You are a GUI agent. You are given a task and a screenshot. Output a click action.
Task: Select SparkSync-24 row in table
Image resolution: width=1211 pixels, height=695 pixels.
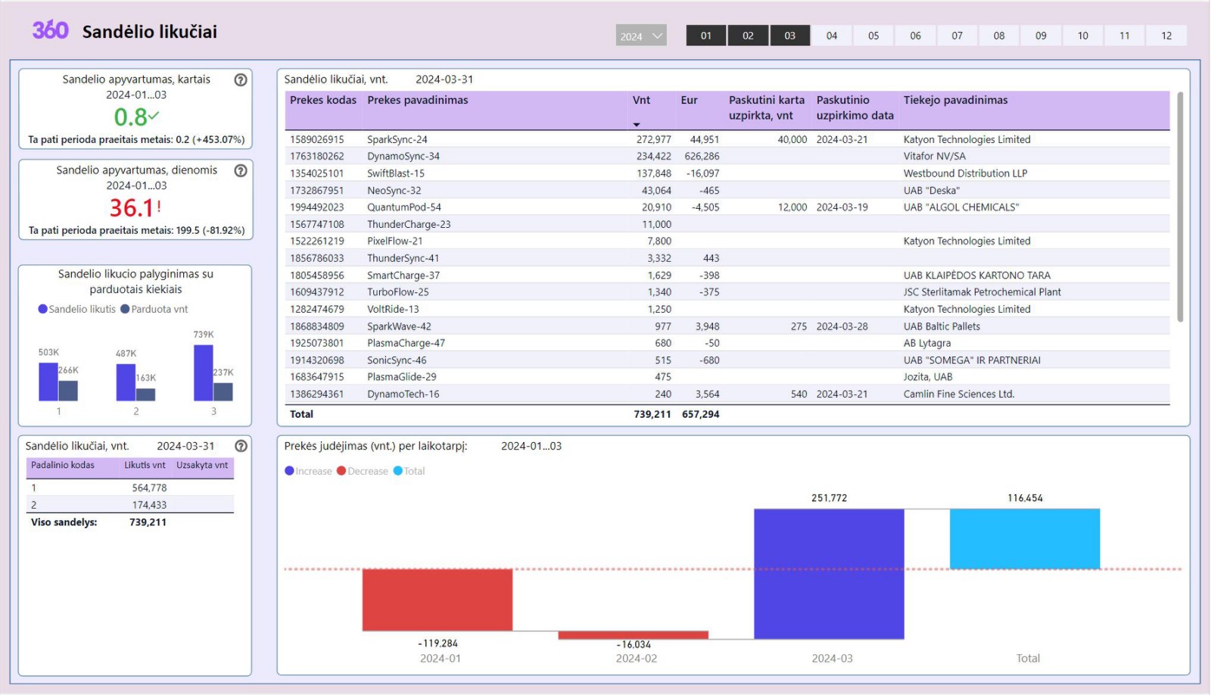[727, 139]
